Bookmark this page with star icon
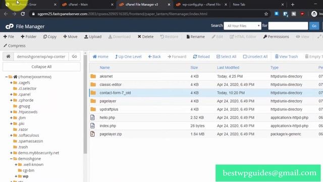 [x=266, y=14]
